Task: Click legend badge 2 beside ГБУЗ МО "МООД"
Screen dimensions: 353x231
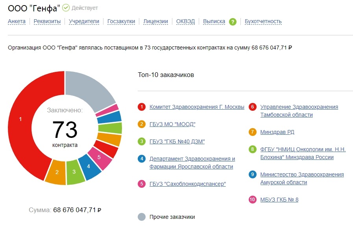Action: (142, 124)
